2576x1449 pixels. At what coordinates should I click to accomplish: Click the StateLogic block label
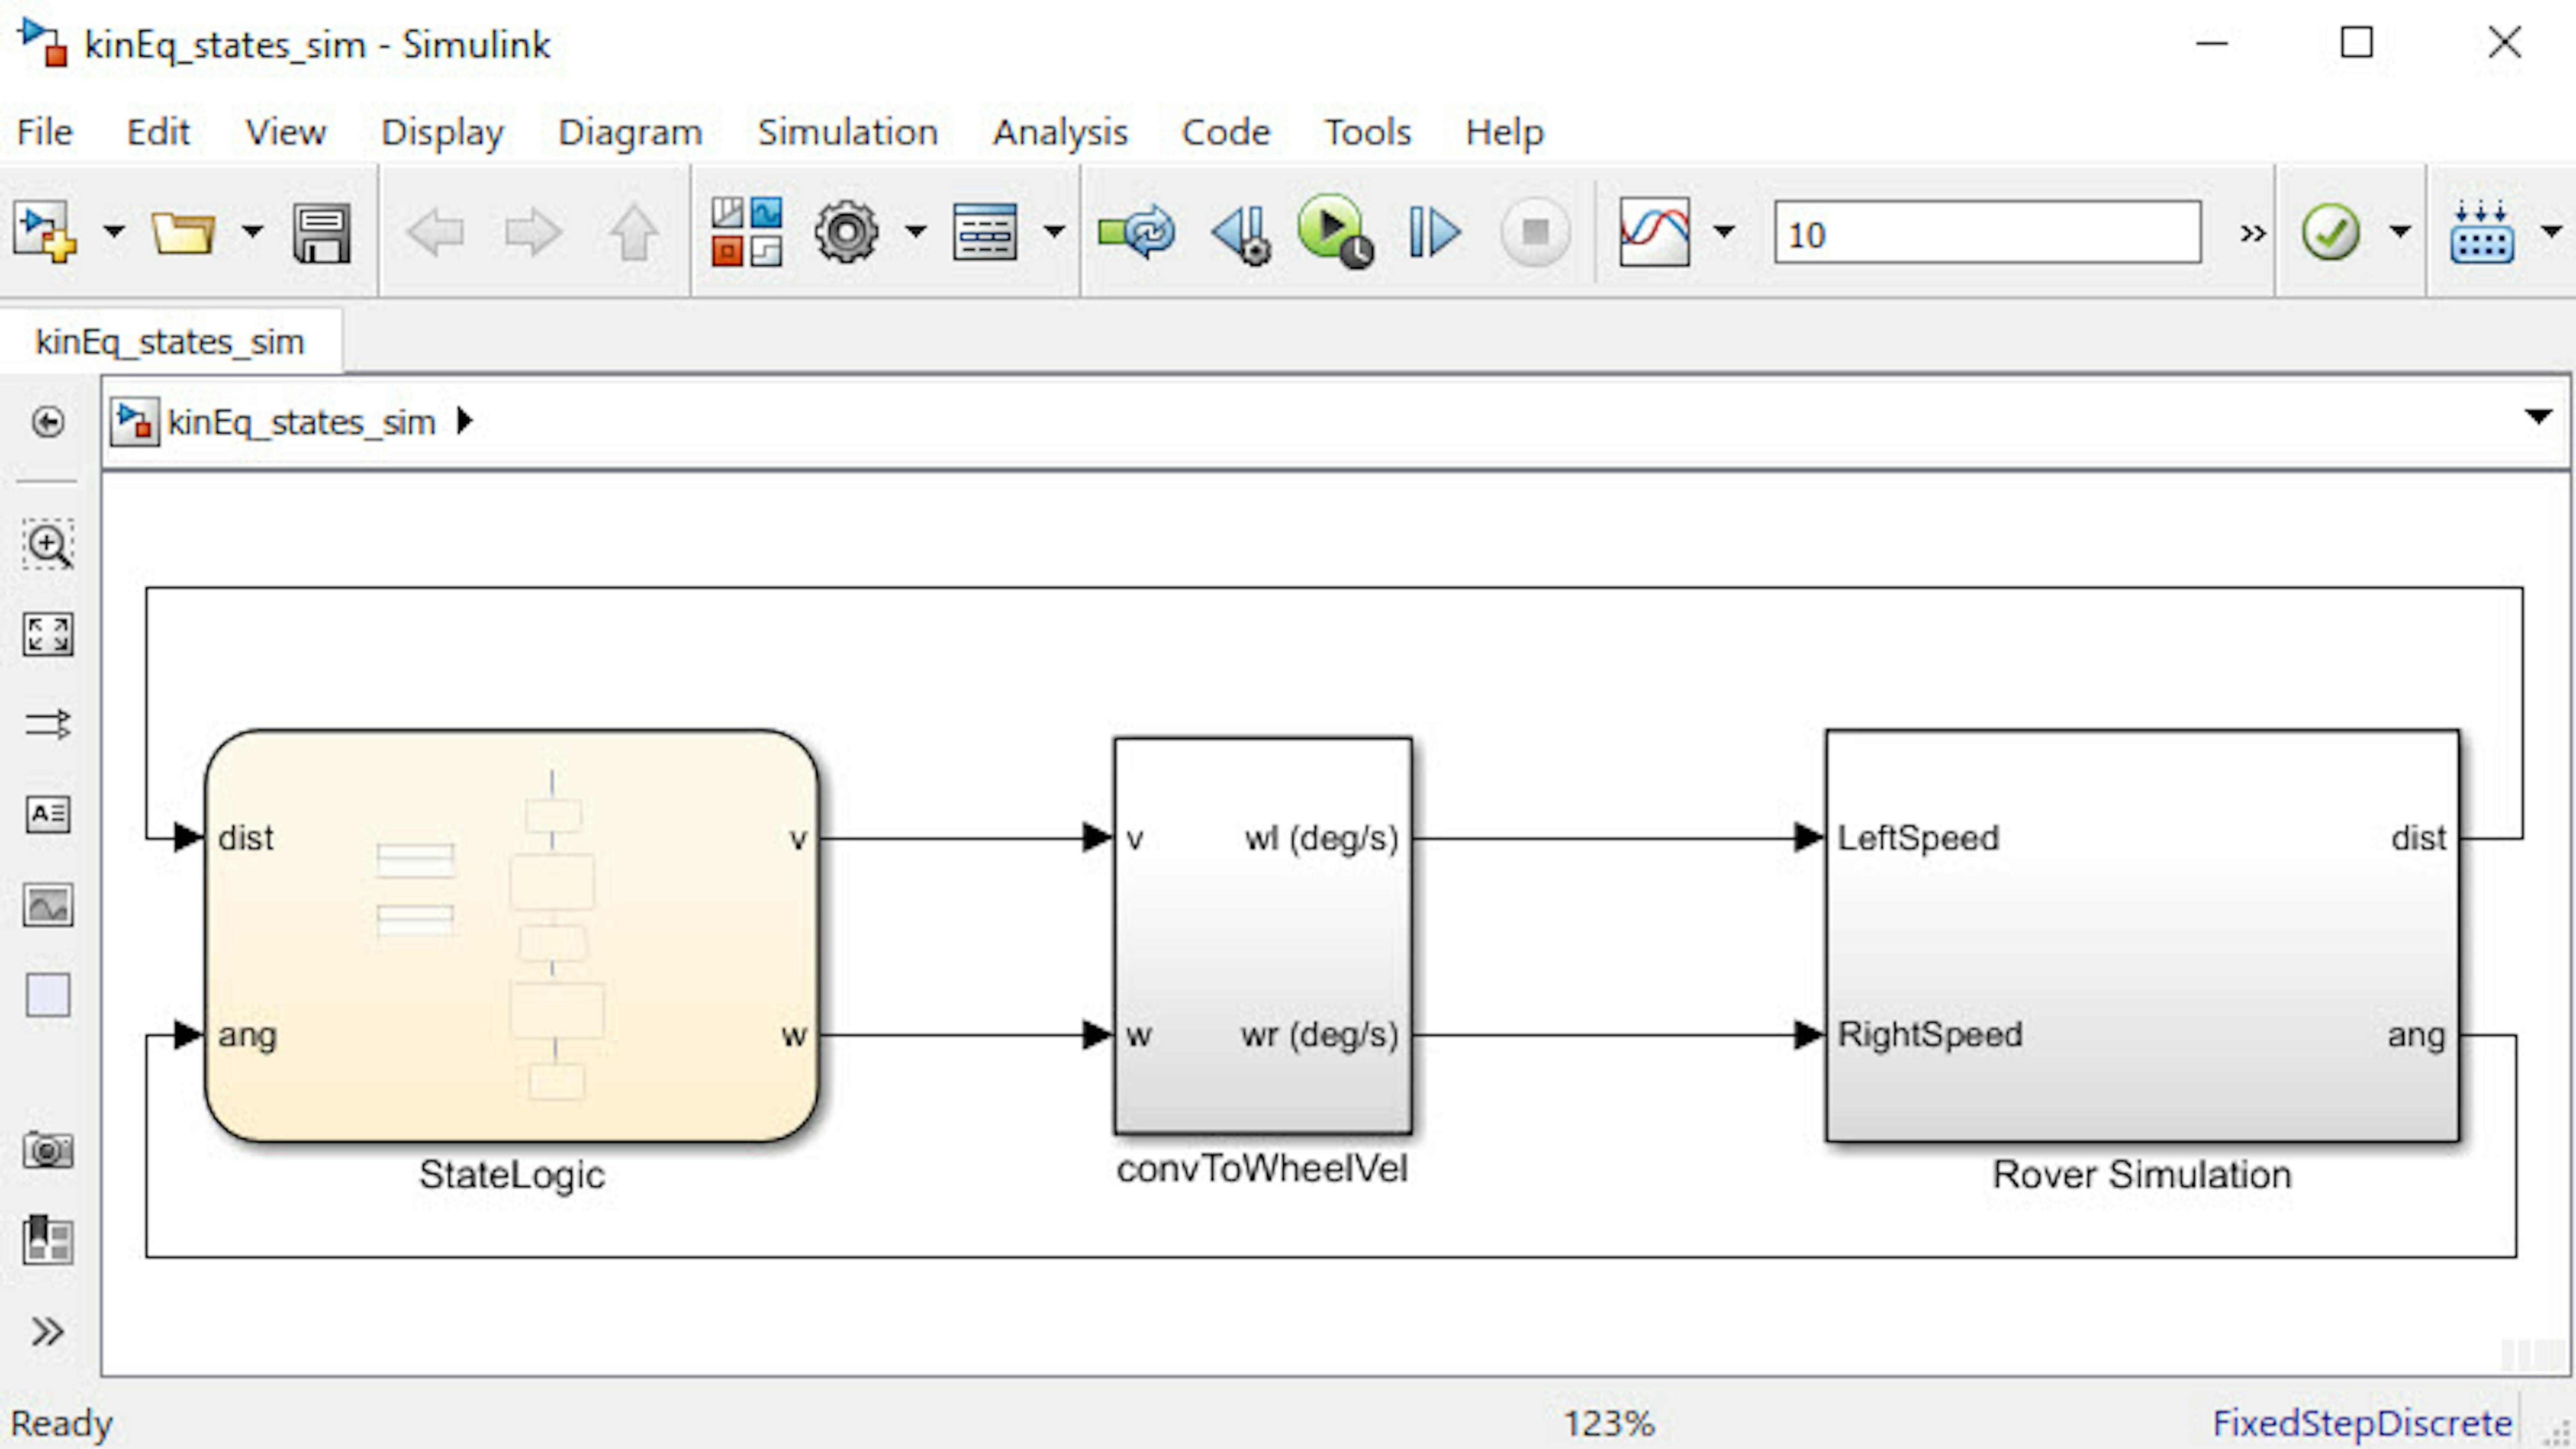coord(512,1175)
